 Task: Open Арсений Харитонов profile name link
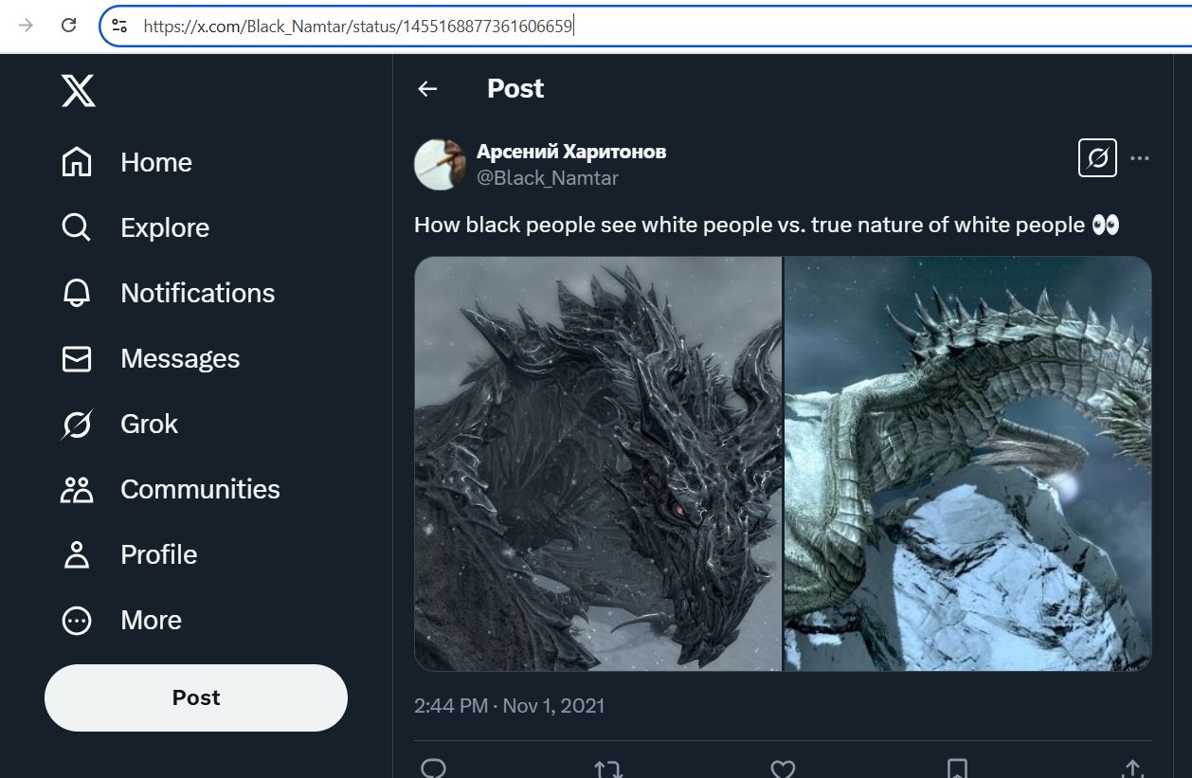571,152
